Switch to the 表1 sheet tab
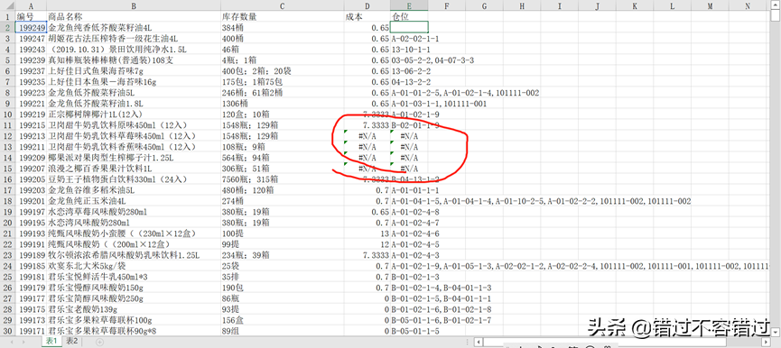781x348 pixels. [51, 341]
